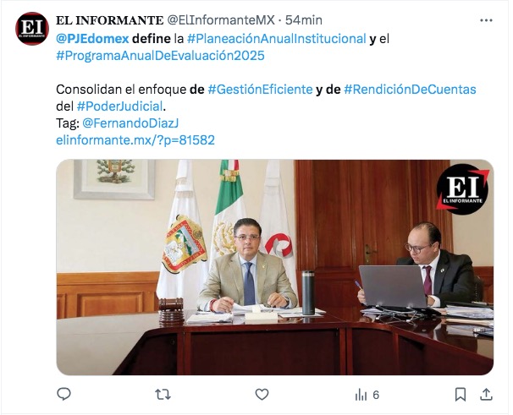Image resolution: width=513 pixels, height=415 pixels.
Task: View post analytics showing 6 views
Action: click(367, 395)
